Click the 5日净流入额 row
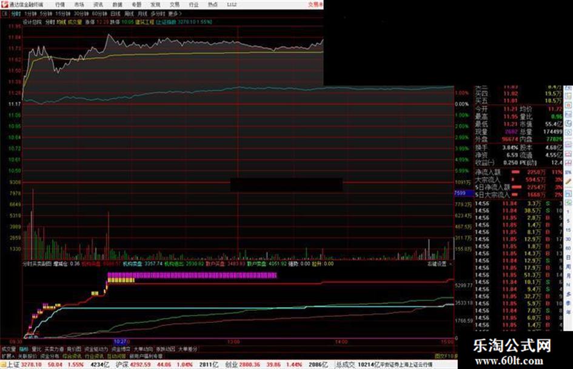Image resolution: width=573 pixels, height=369 pixels. (x=518, y=187)
